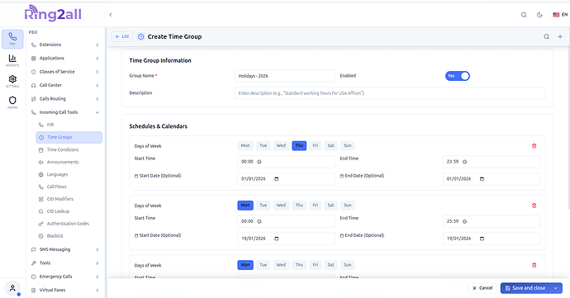Open Announcements in sidebar
570x298 pixels.
click(x=69, y=162)
